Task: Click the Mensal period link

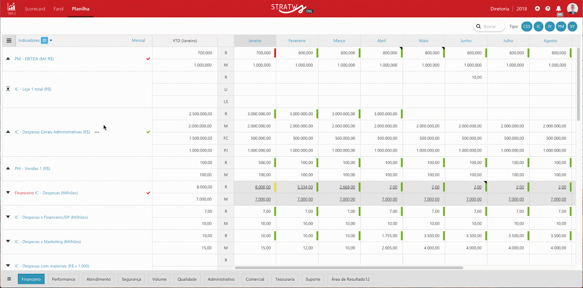Action: (x=138, y=40)
